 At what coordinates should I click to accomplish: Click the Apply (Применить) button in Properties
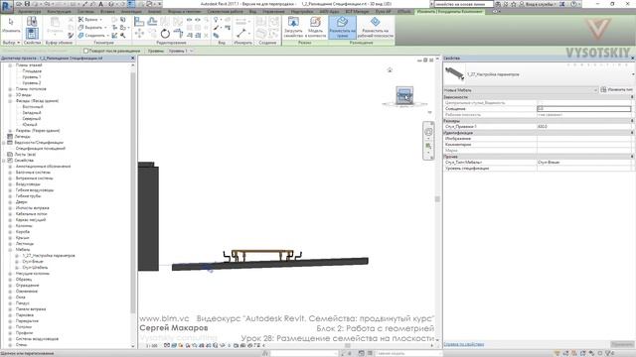tap(622, 344)
